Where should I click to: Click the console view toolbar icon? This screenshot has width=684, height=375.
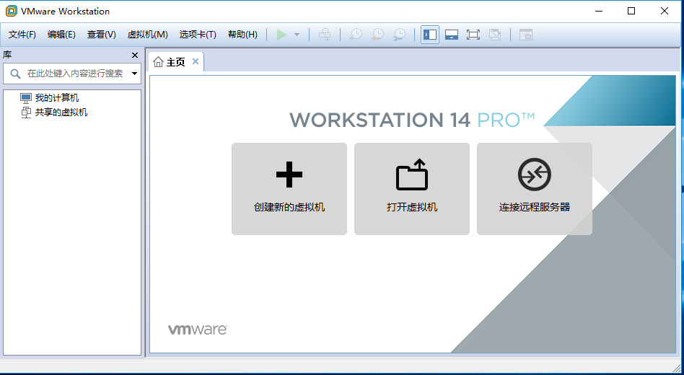(526, 35)
